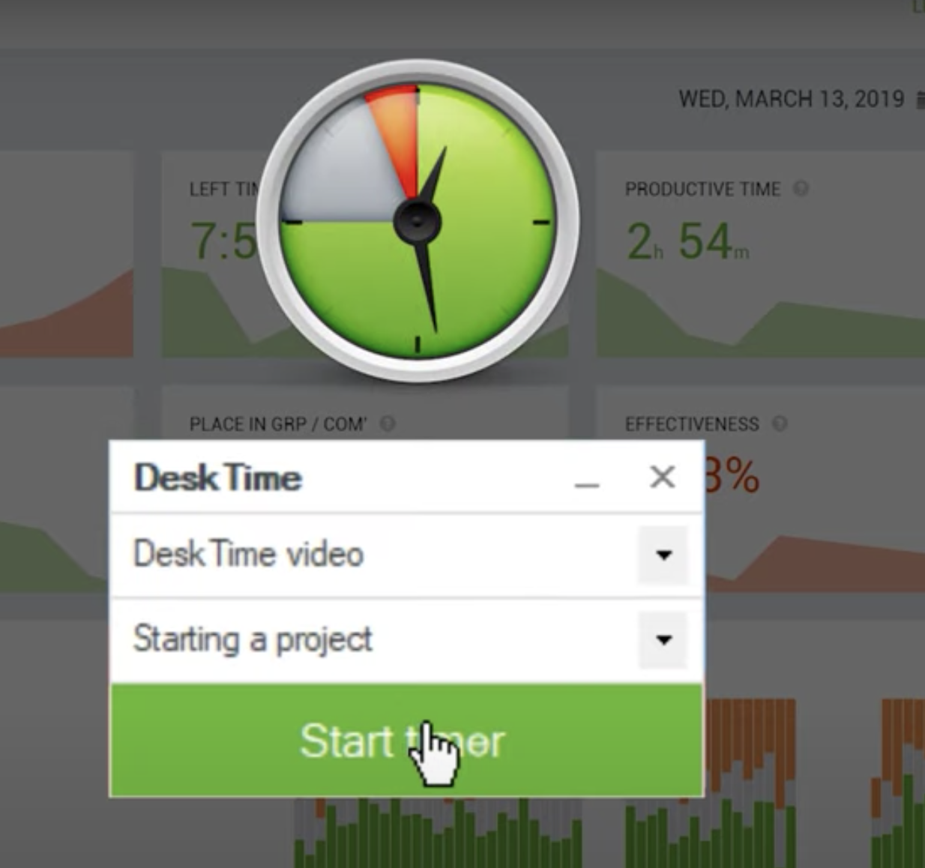Minimize the DeskTime timer widget

(587, 478)
